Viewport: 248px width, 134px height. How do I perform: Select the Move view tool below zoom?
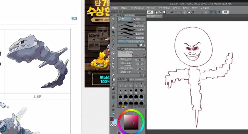(113, 24)
